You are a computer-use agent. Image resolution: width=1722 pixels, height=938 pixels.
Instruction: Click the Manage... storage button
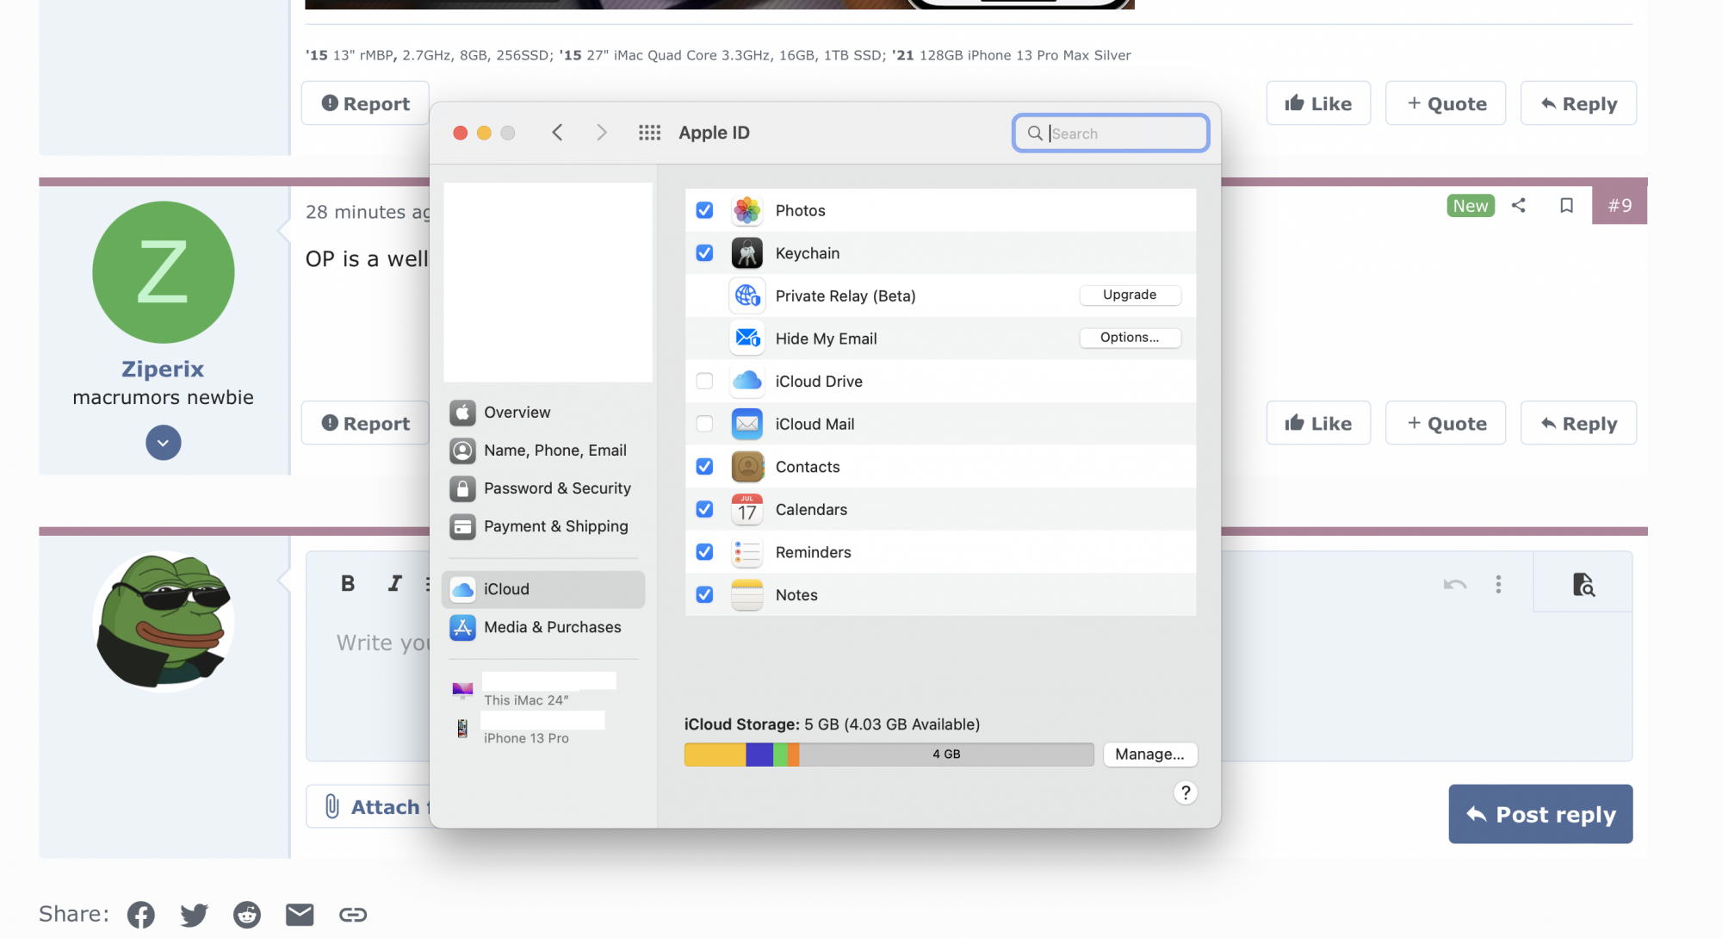coord(1149,754)
